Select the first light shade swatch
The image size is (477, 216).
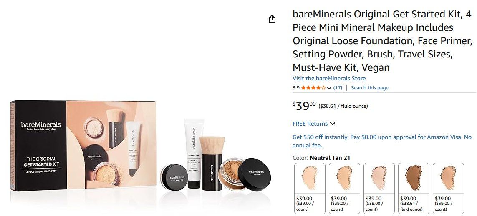(x=310, y=189)
